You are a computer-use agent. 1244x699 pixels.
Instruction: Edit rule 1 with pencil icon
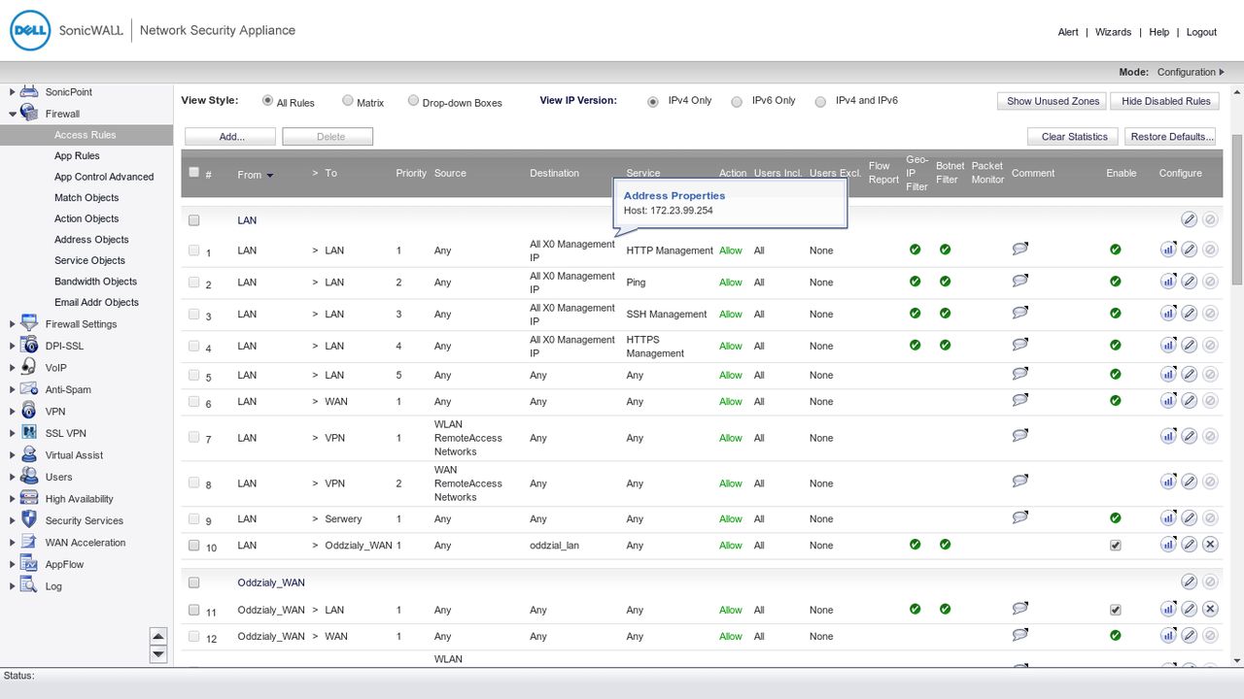click(1190, 250)
